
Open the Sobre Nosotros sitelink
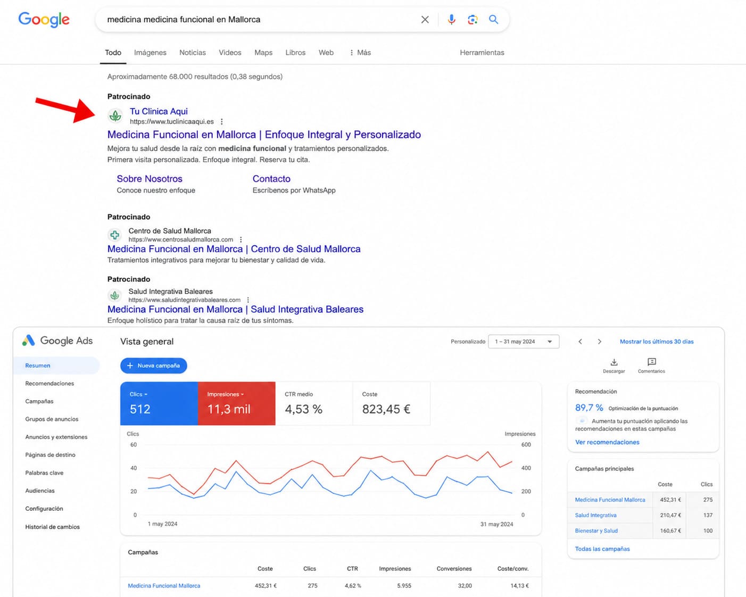point(150,179)
